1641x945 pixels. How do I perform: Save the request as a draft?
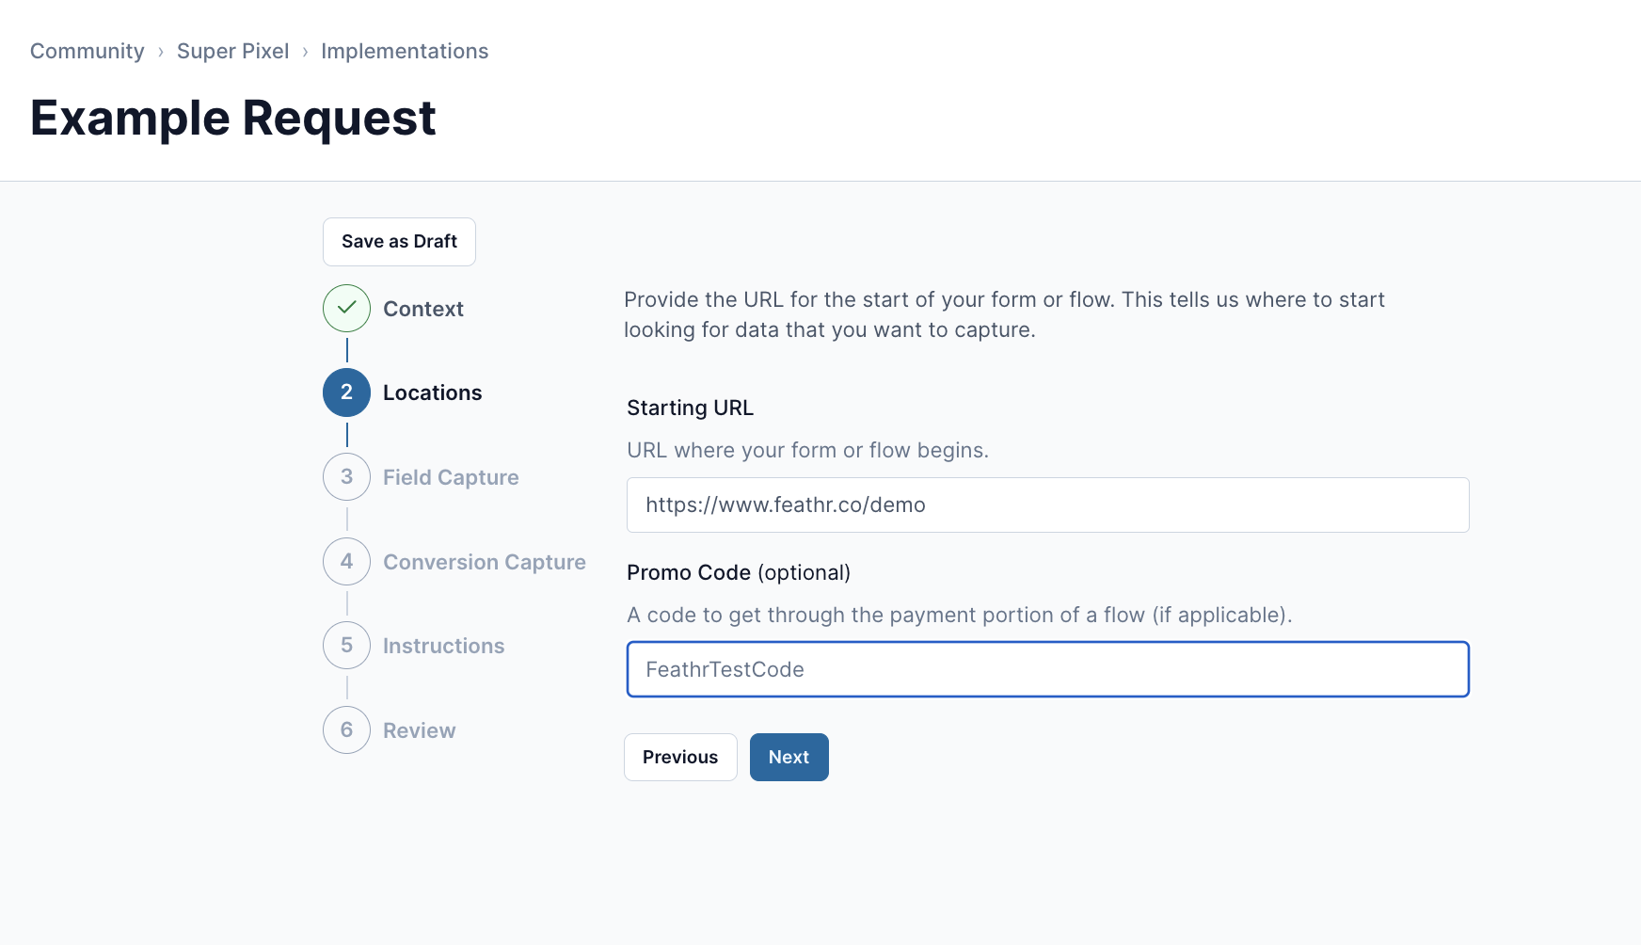(399, 242)
